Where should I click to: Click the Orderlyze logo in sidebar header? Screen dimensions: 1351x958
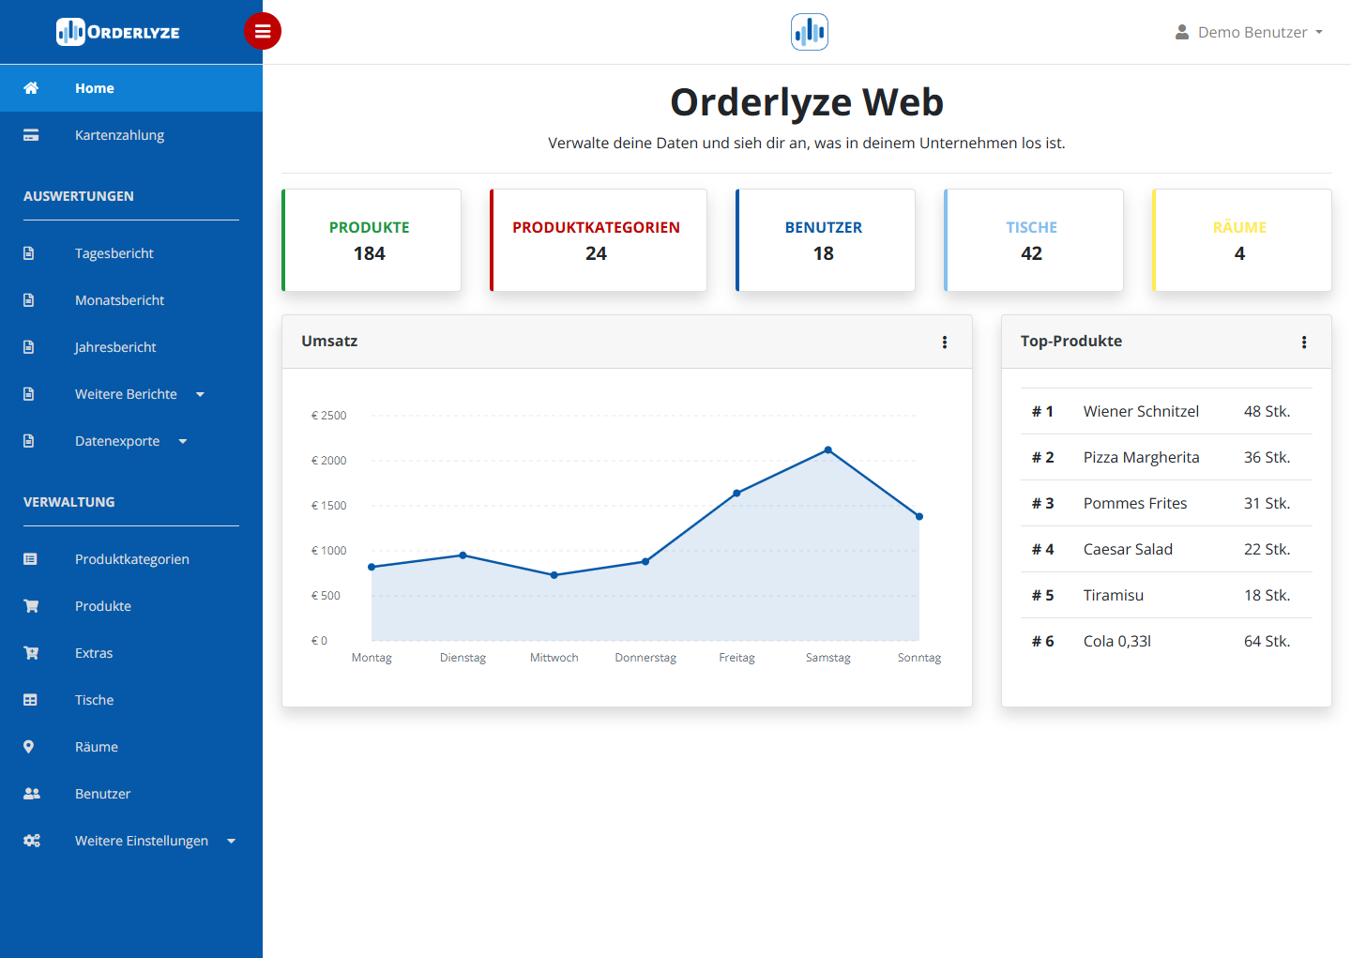point(118,32)
